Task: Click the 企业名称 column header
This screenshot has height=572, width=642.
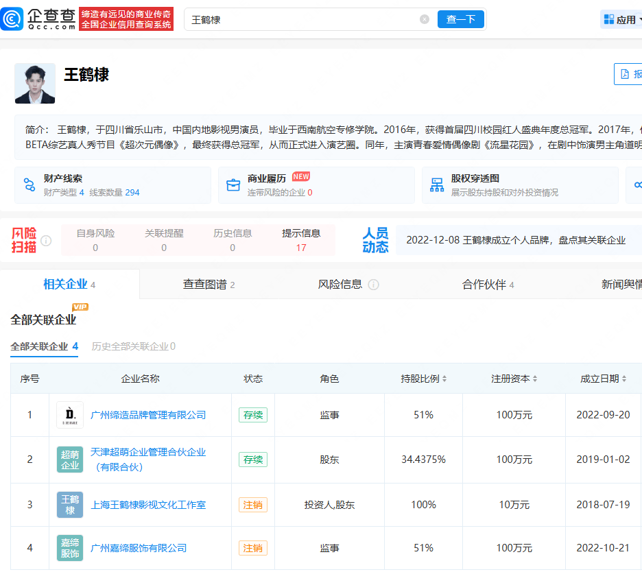Action: 140,379
